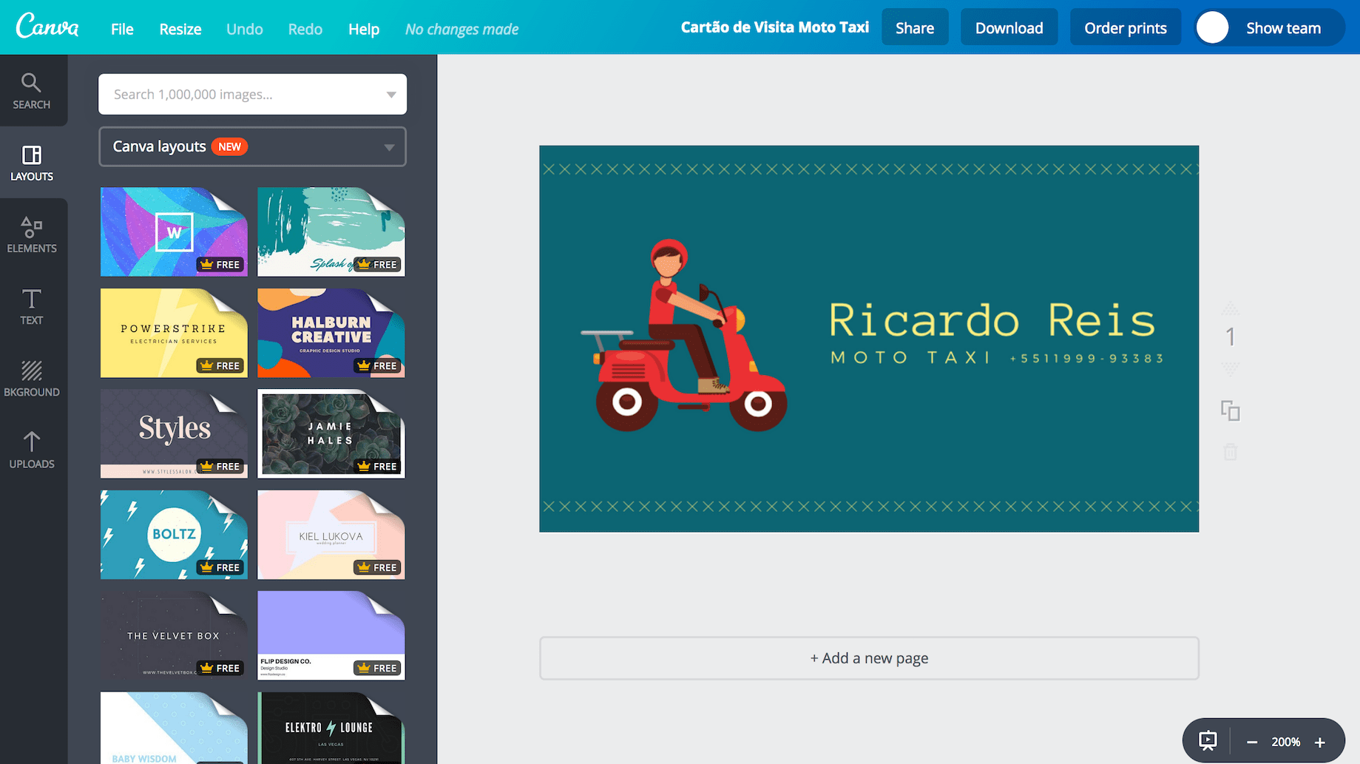Zoom out with the minus icon

1252,742
